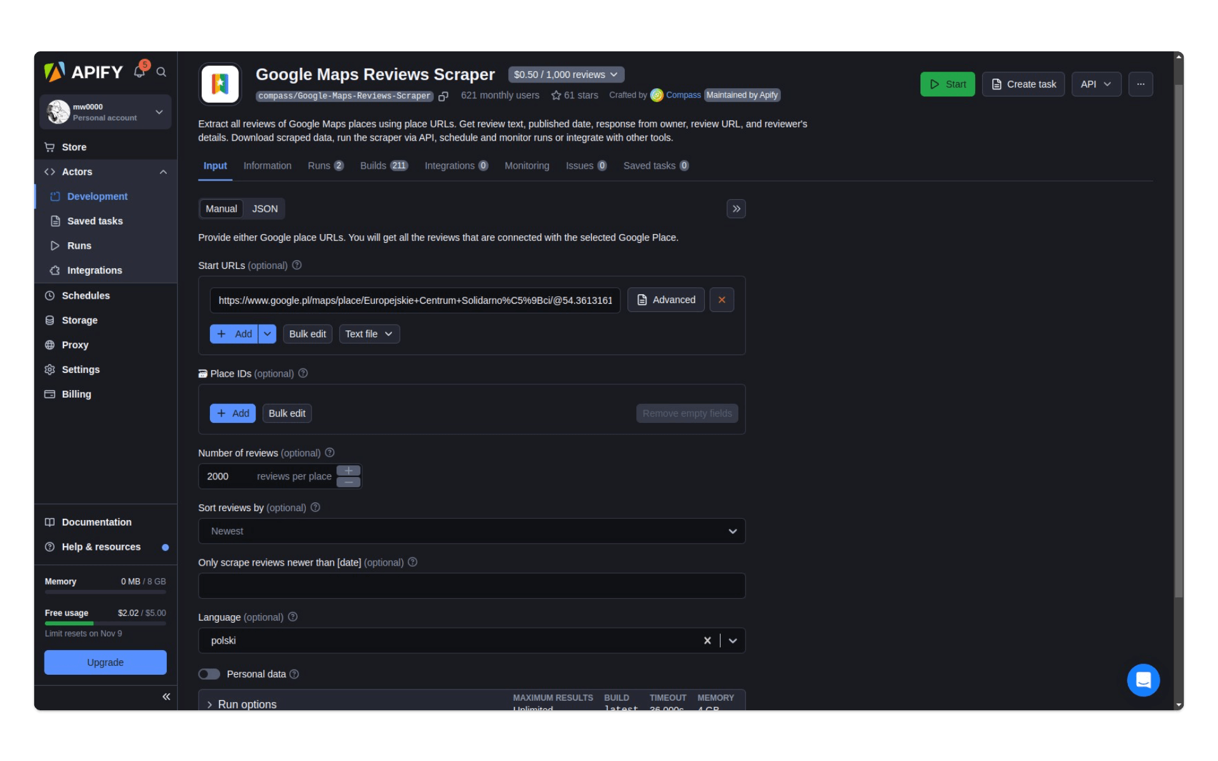Open the Compass author link
The width and height of the screenshot is (1218, 761).
tap(683, 95)
